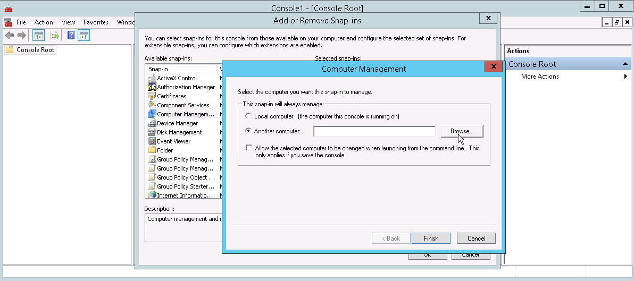Click the Another computer name text field

(374, 131)
